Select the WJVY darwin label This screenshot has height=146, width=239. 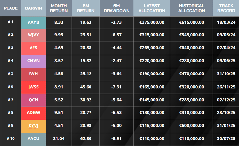(x=33, y=35)
